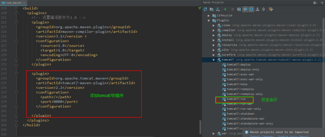
Task: Click the grey Run Maven Build arrow
Action: [233, 9]
